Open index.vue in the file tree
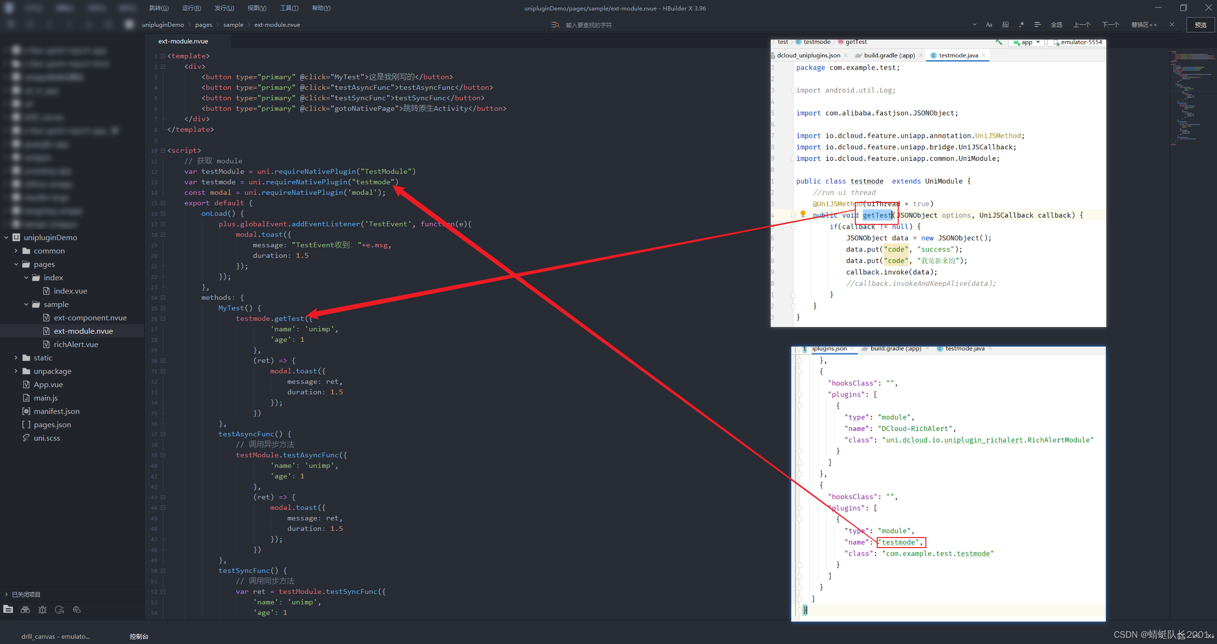 coord(70,291)
